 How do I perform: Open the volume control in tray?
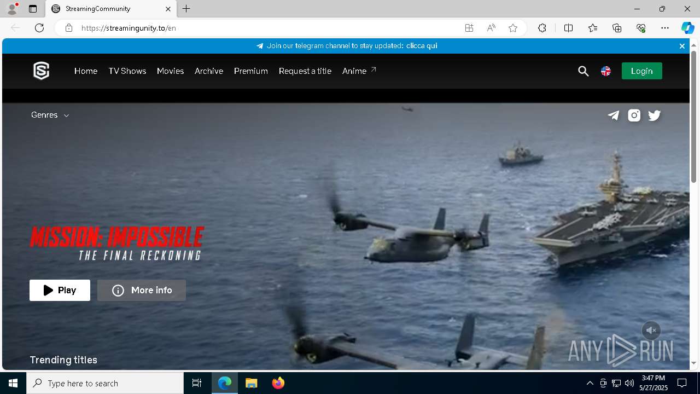tap(629, 383)
